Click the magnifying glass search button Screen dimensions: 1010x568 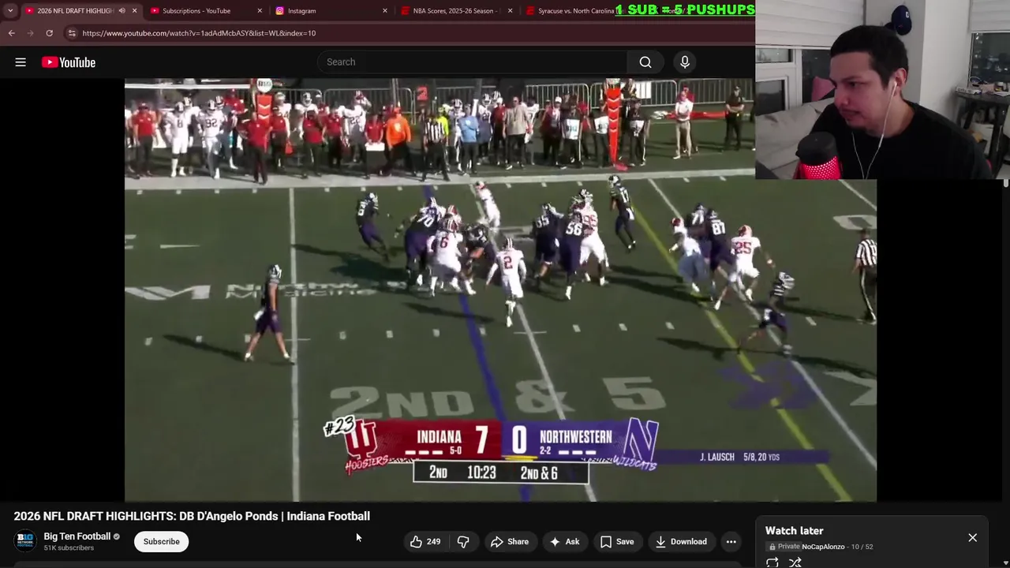pos(645,62)
